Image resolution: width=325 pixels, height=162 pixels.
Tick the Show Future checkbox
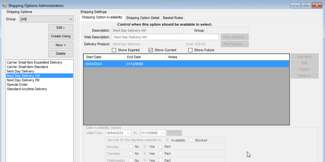click(x=190, y=50)
